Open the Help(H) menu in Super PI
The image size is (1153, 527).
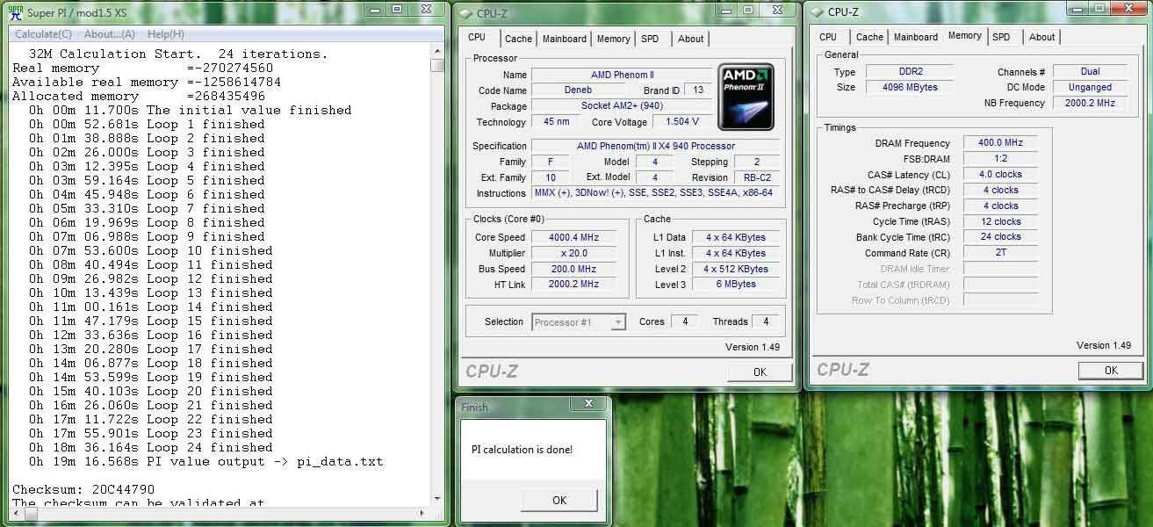166,34
